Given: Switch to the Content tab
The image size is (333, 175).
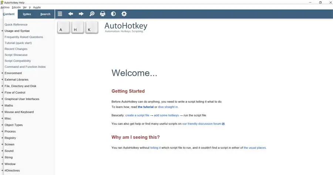Looking at the screenshot, I should pos(9,14).
